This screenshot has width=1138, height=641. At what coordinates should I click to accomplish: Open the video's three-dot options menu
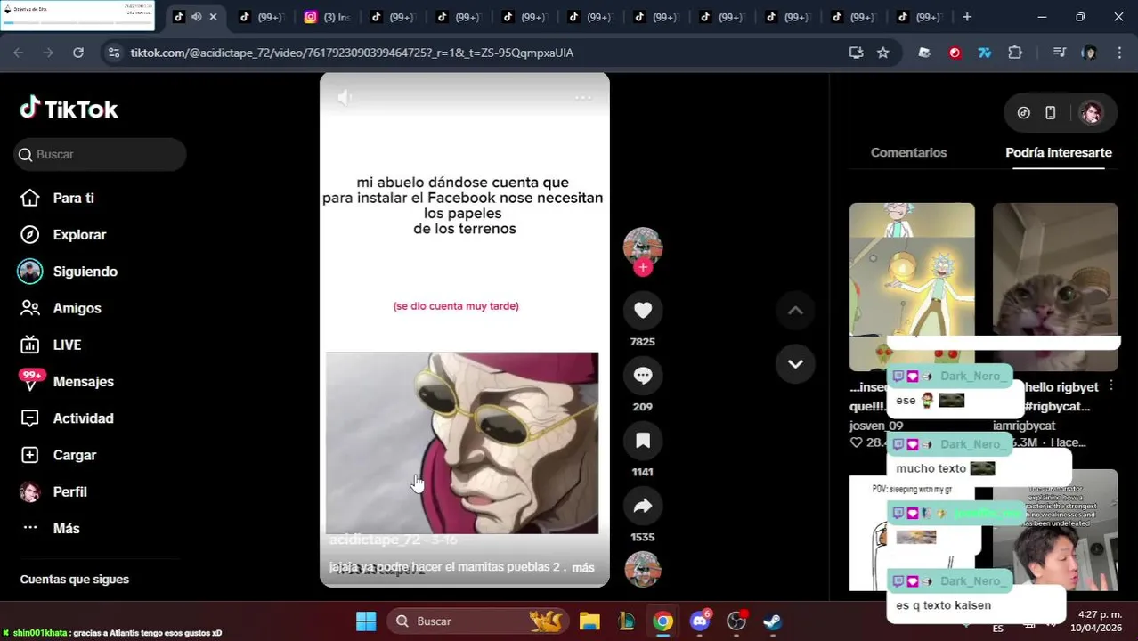coord(583,98)
